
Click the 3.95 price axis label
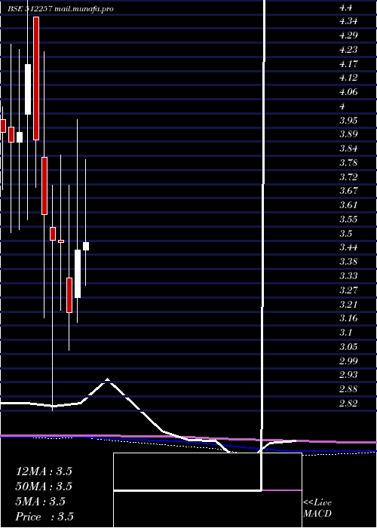(348, 121)
